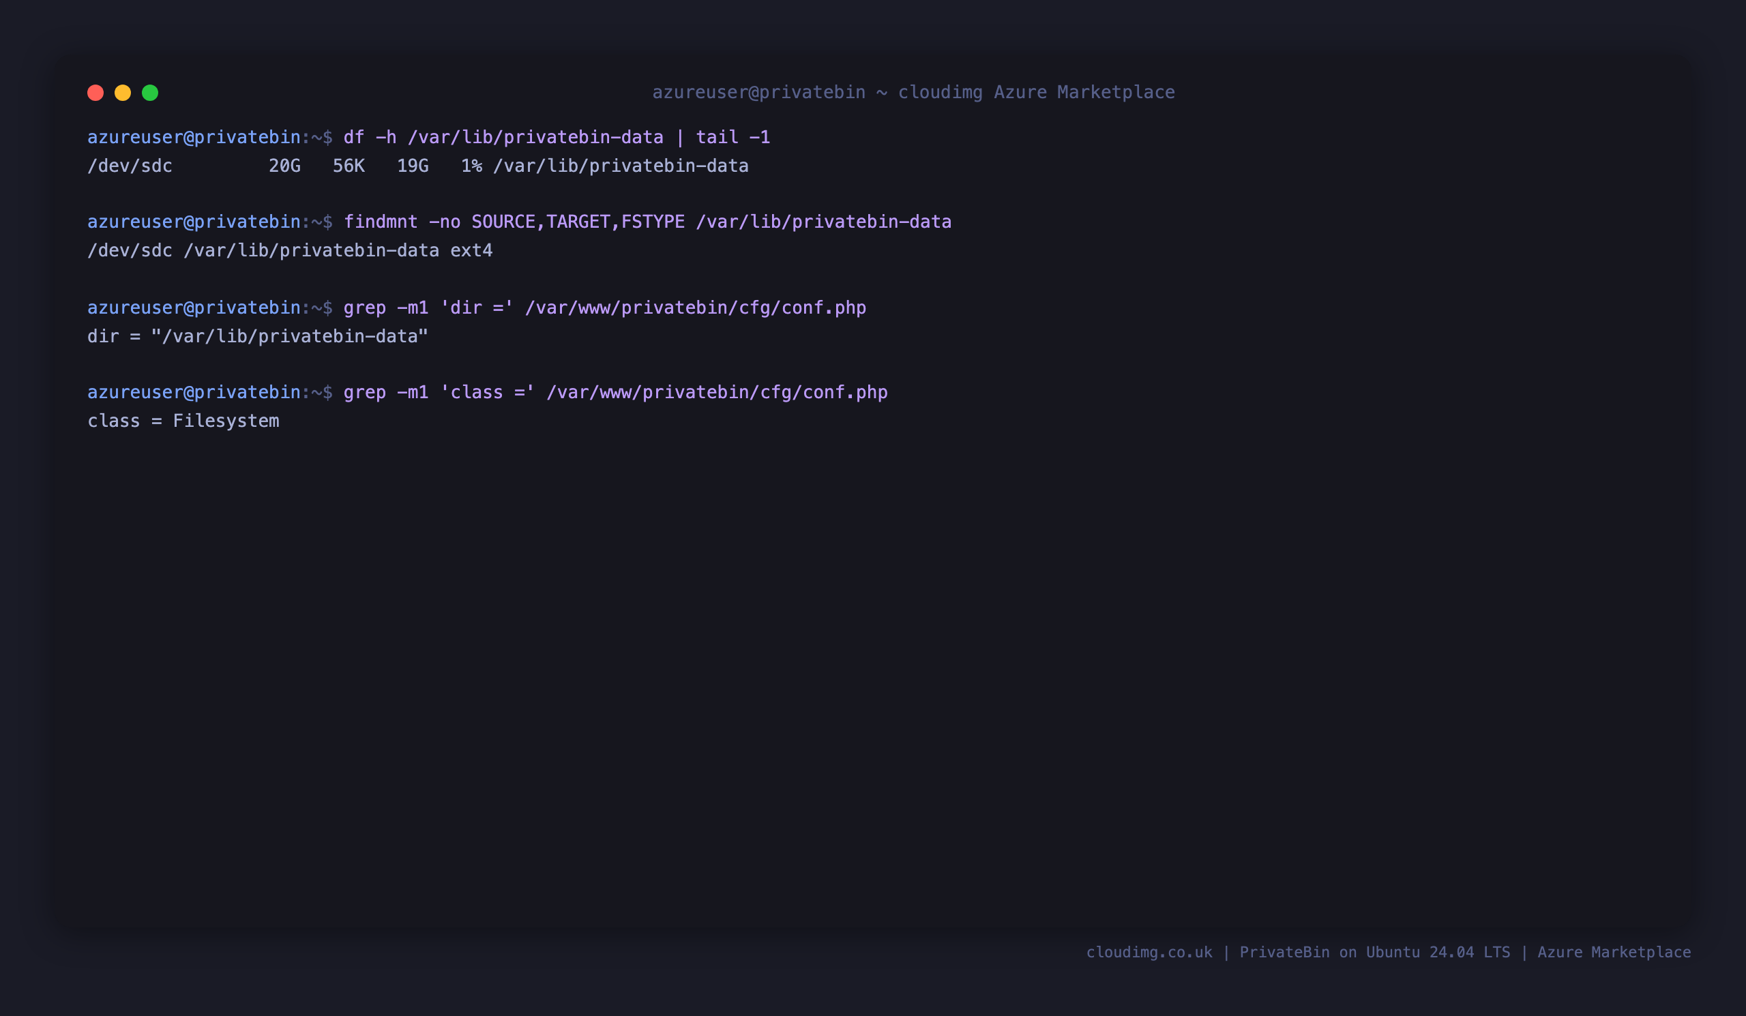Click the red close window button
1746x1016 pixels.
click(x=95, y=93)
